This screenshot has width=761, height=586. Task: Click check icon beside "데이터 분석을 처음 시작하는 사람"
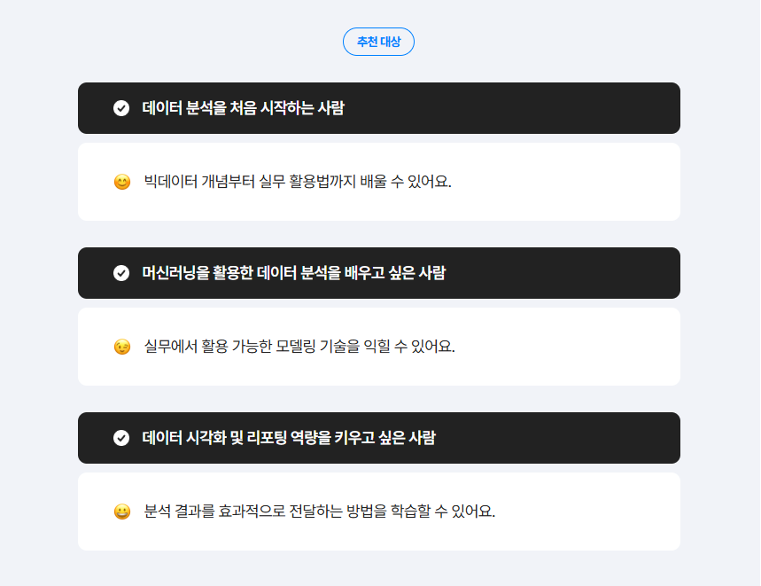[121, 108]
